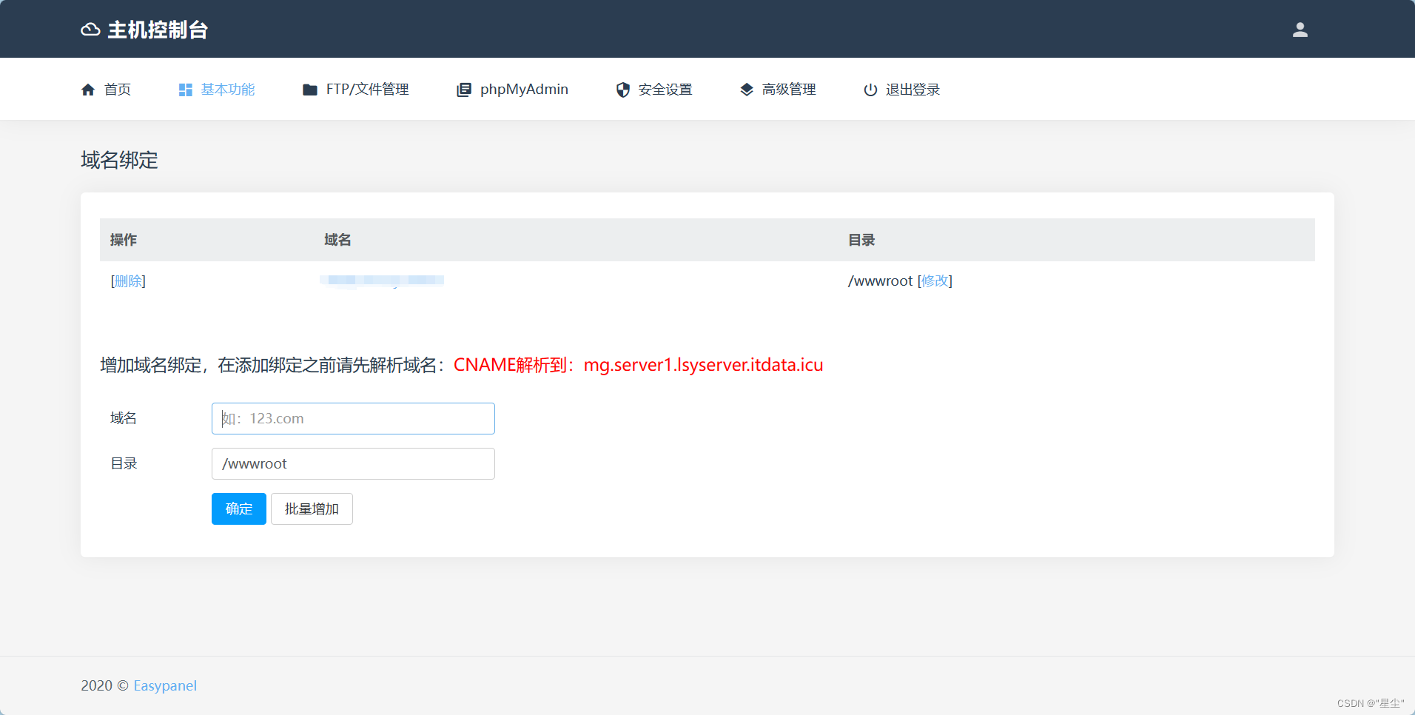
Task: Open the 高级管理 menu text
Action: (x=789, y=90)
